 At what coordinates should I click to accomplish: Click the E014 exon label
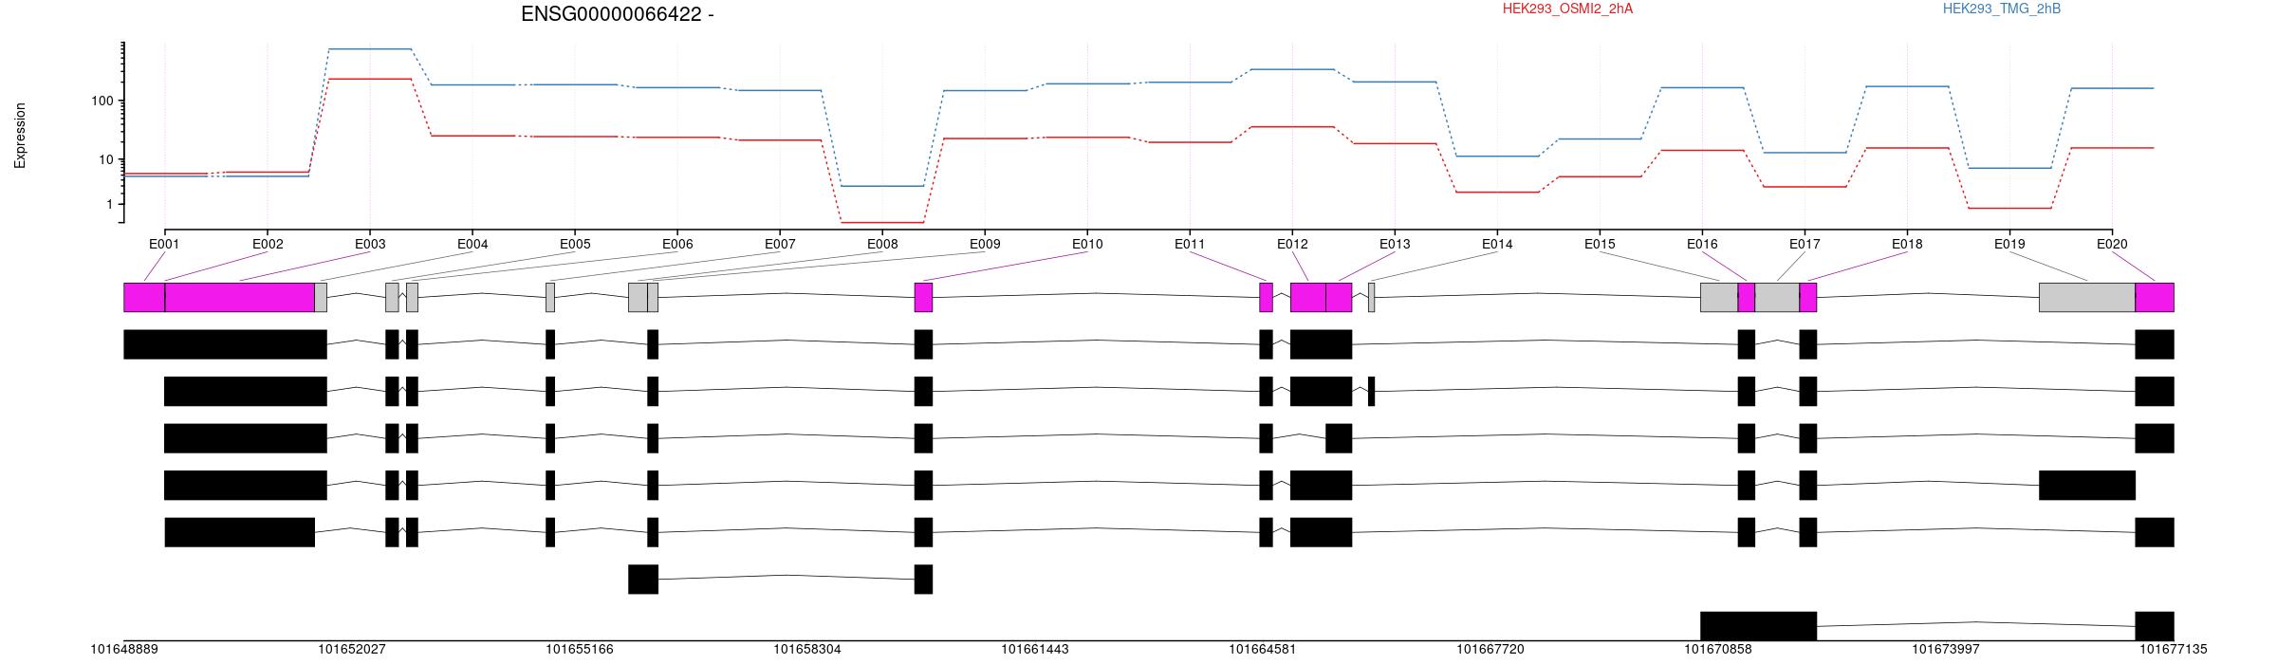pos(1497,244)
